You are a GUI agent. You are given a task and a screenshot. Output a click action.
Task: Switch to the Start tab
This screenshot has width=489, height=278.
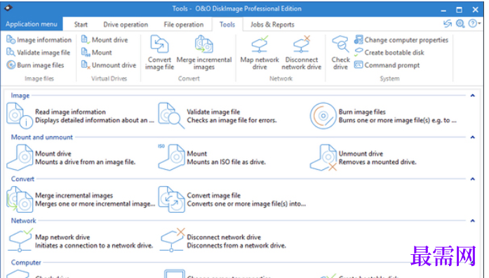pyautogui.click(x=81, y=25)
